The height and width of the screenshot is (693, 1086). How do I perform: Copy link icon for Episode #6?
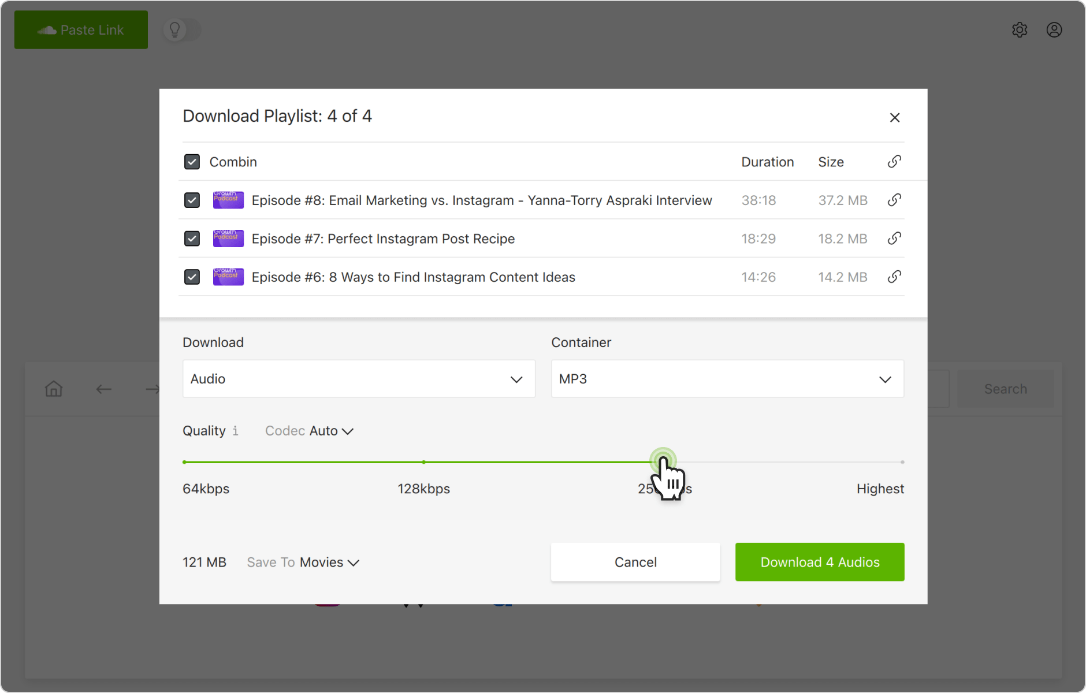click(x=894, y=277)
